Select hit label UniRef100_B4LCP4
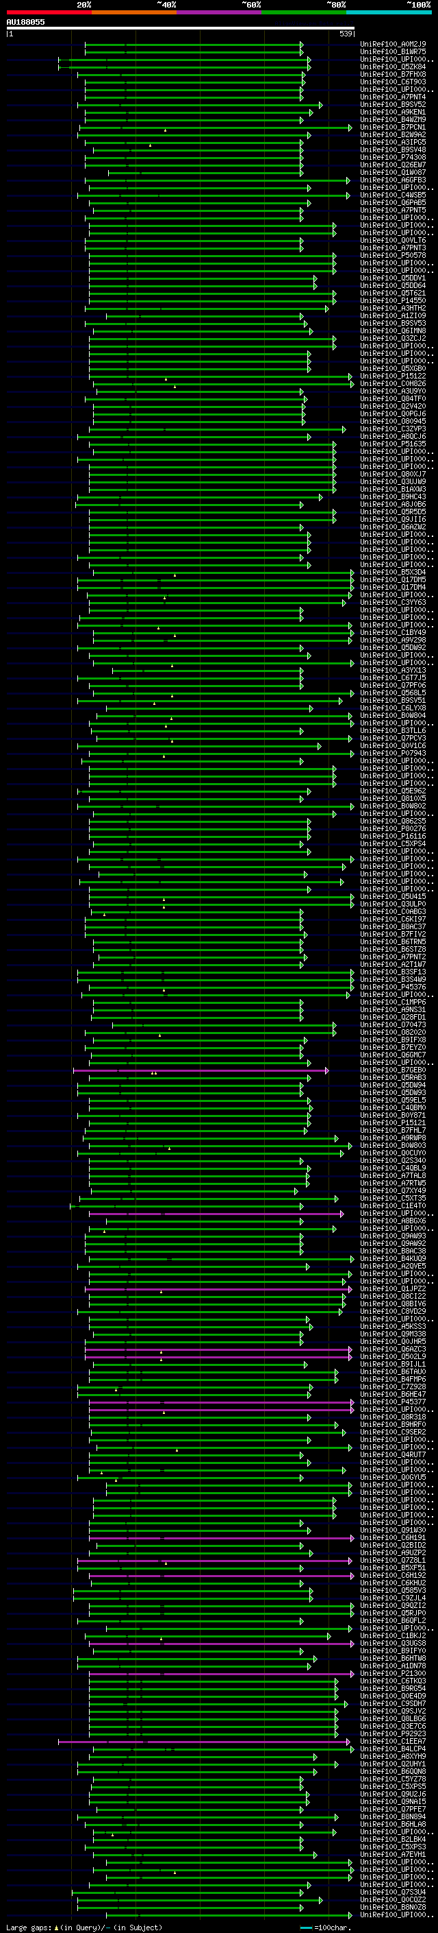This screenshot has height=1933, width=438. click(x=393, y=1749)
